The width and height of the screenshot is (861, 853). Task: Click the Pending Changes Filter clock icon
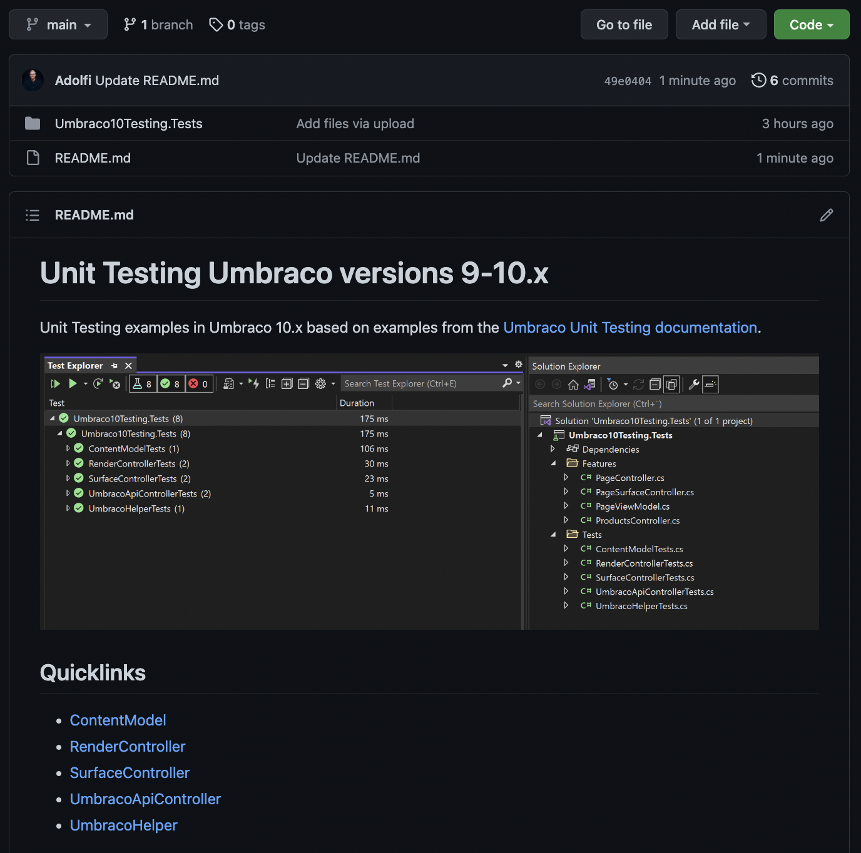pos(613,385)
